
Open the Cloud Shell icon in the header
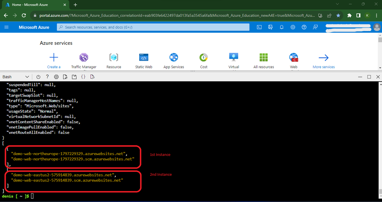point(259,27)
